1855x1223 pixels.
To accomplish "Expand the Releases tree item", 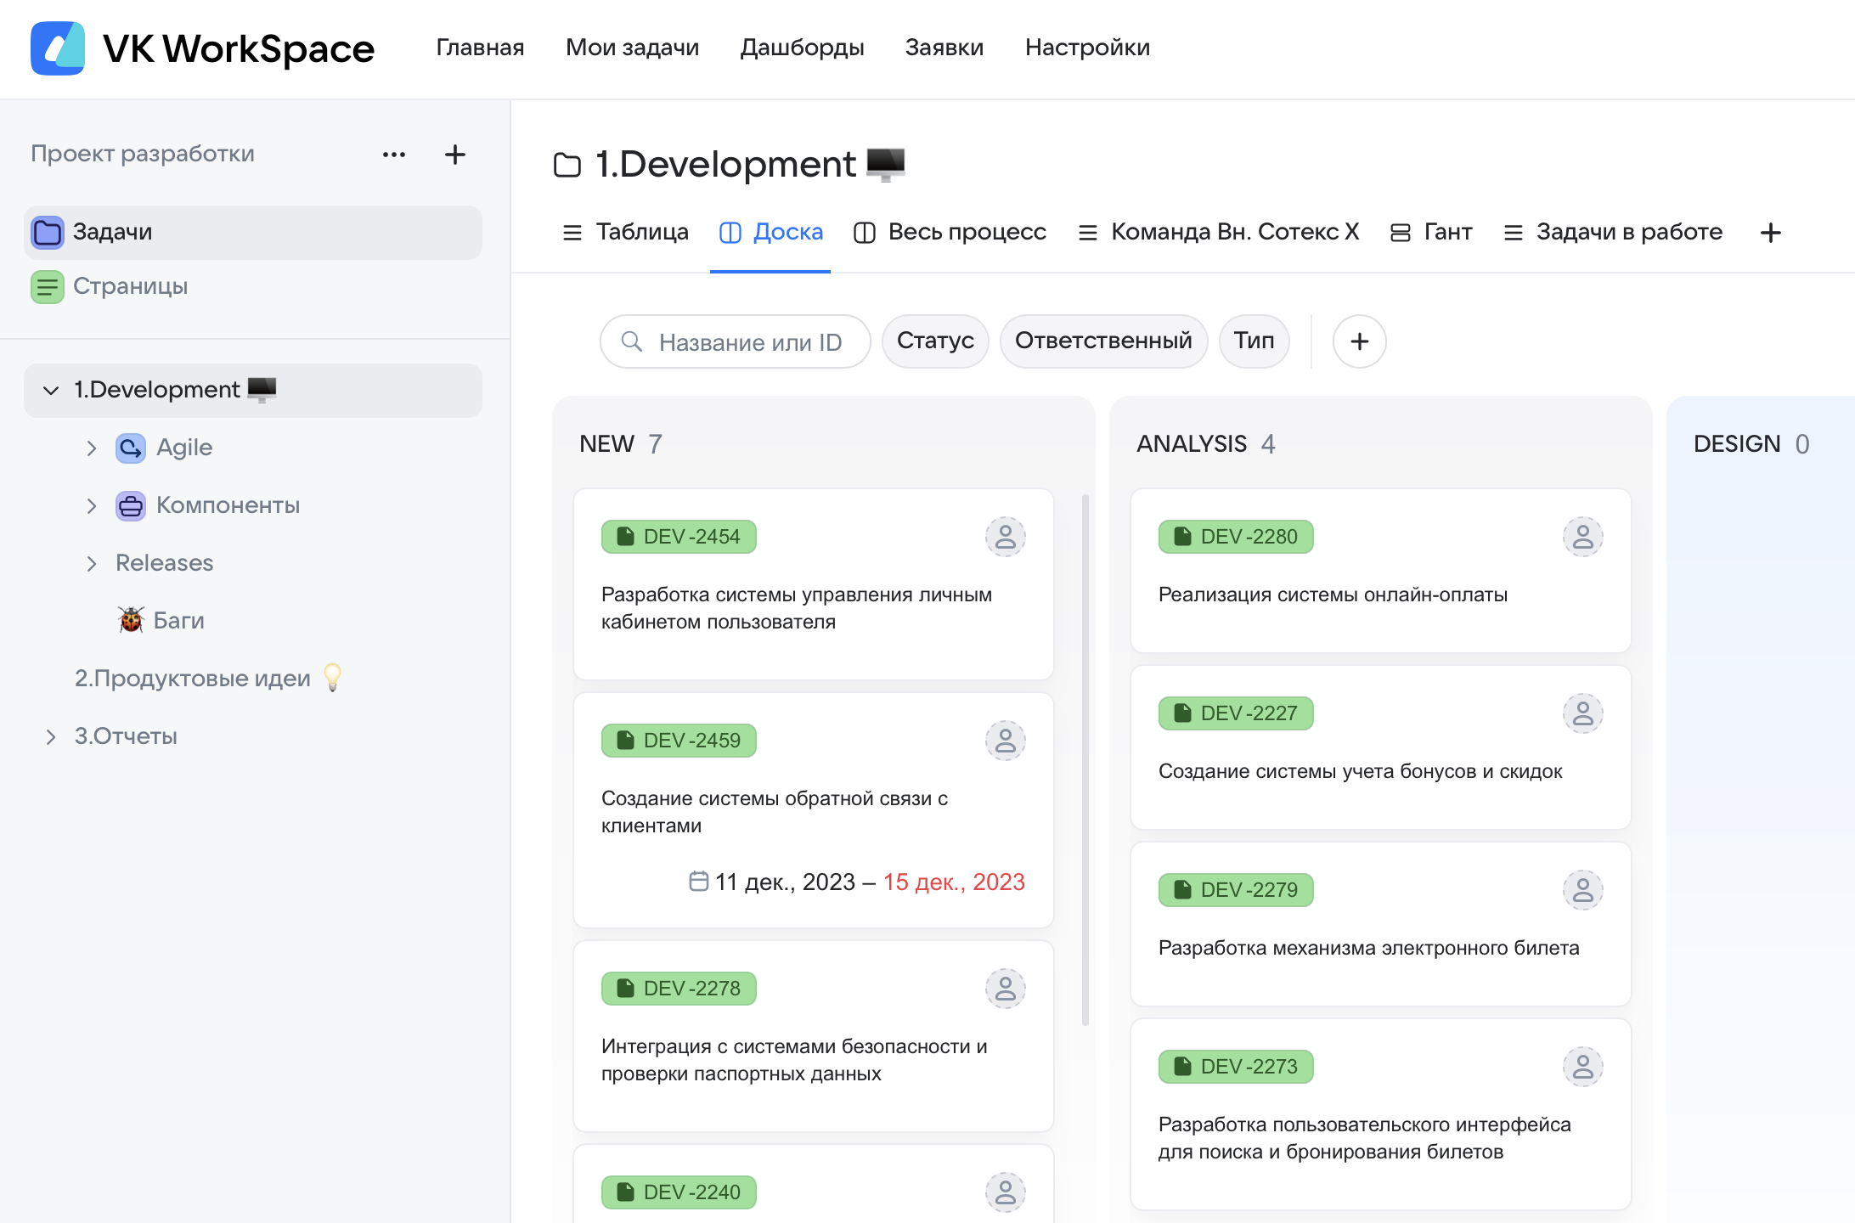I will (92, 563).
